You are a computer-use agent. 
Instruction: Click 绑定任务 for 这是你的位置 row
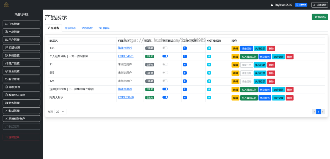point(265,90)
